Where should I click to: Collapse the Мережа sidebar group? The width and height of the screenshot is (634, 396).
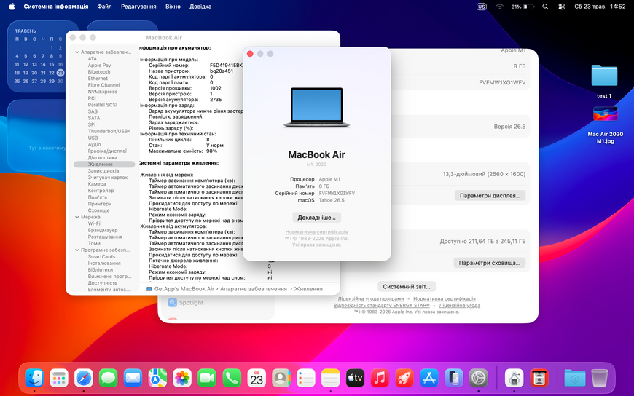77,217
